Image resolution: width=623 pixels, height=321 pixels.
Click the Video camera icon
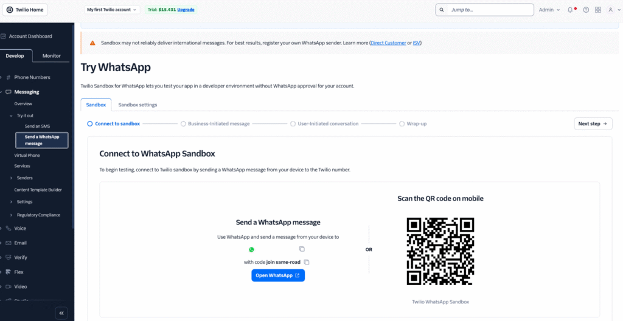9,286
